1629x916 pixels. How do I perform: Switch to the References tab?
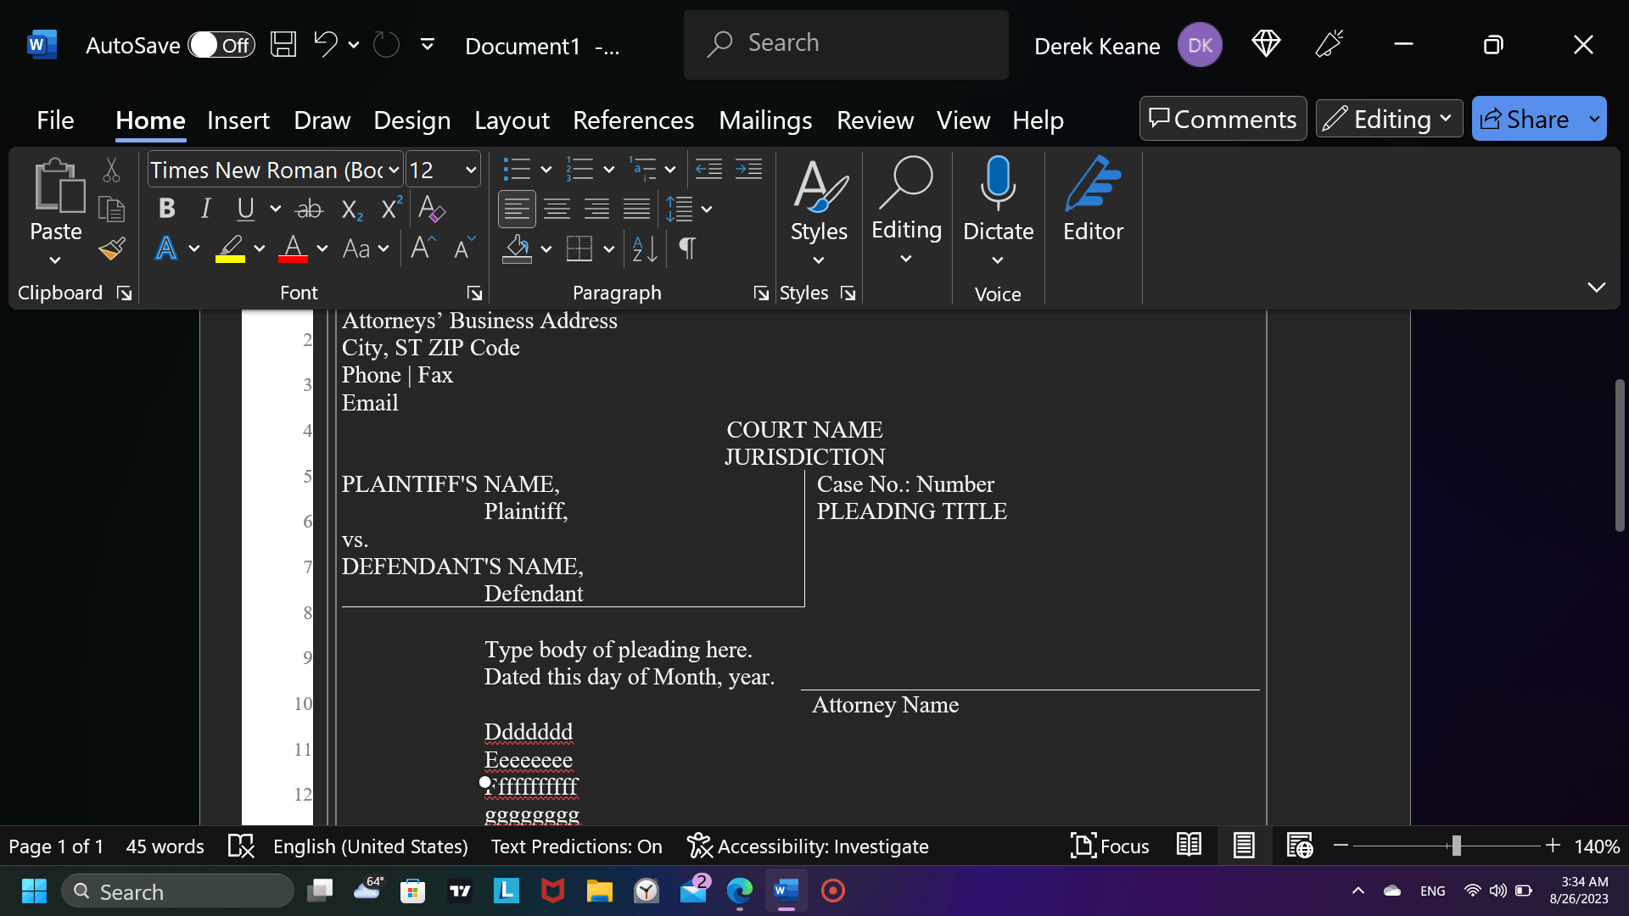(633, 120)
